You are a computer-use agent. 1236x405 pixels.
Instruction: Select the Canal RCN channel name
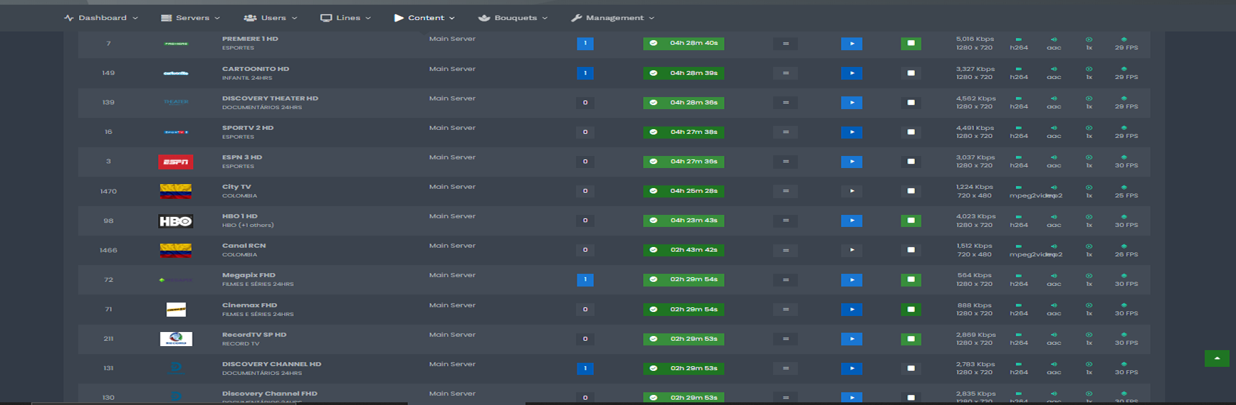pyautogui.click(x=244, y=246)
